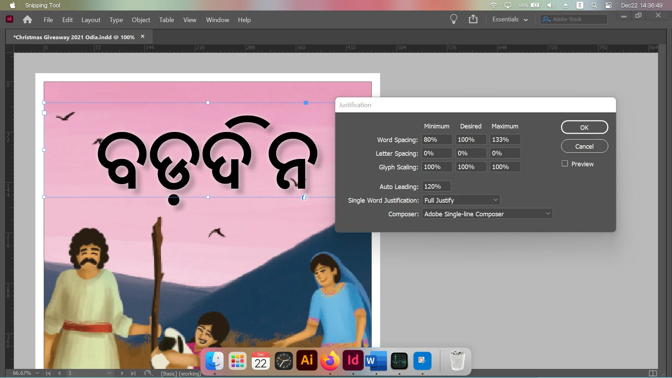Go to first page arrow

48,373
